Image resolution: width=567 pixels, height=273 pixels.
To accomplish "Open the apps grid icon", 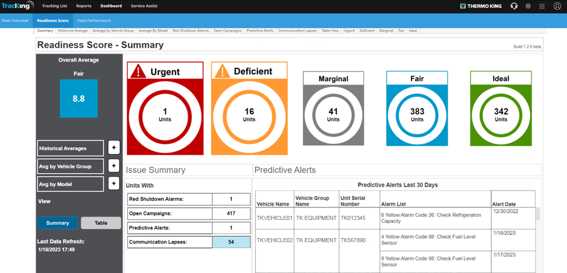I will (x=542, y=6).
